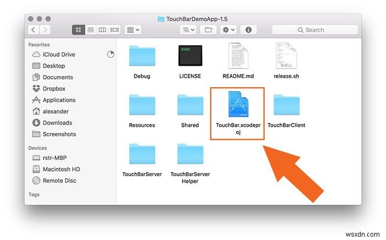Select the TouchBar.xcodeproj Xcode project icon
Screen dimensions: 386x240
tap(238, 104)
